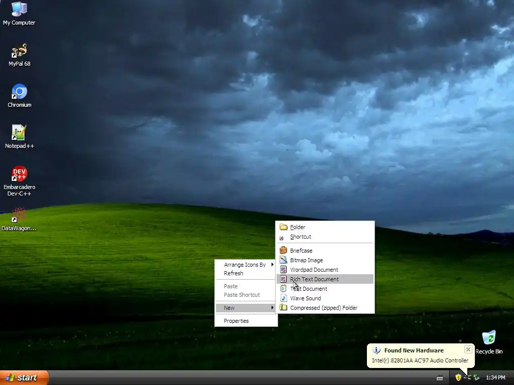Open the Start menu
Screen dimensions: 514x385
pyautogui.click(x=24, y=377)
